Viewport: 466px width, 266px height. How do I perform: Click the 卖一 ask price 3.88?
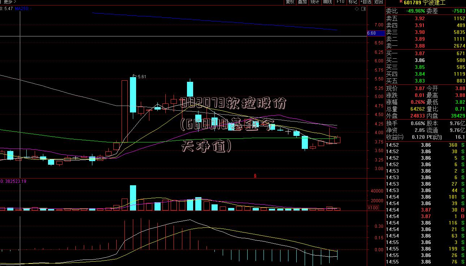click(419, 46)
